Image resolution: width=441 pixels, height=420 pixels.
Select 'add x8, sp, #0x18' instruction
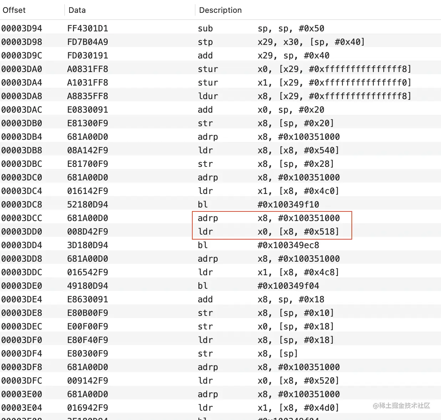click(261, 299)
